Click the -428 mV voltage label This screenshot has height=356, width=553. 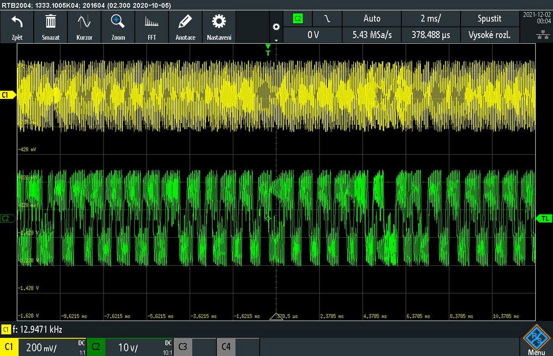pos(27,149)
